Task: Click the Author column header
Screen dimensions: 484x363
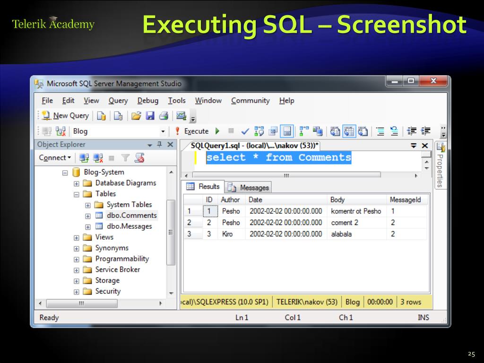Action: click(231, 200)
